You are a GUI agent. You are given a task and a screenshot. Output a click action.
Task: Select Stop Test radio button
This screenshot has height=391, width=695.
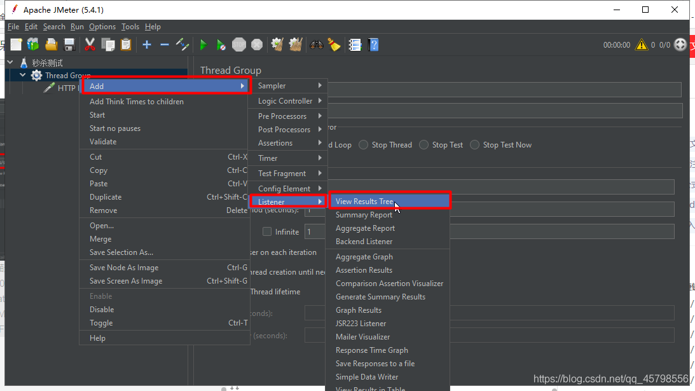click(423, 145)
